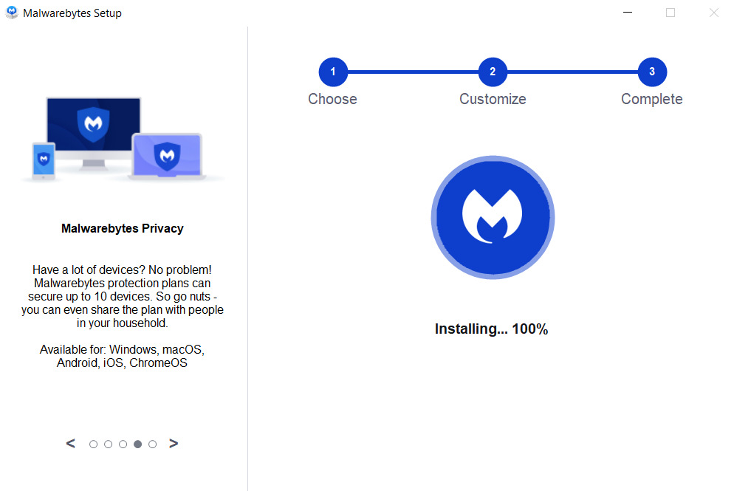Go to the previous carousel slide
Image resolution: width=734 pixels, height=491 pixels.
(x=71, y=444)
